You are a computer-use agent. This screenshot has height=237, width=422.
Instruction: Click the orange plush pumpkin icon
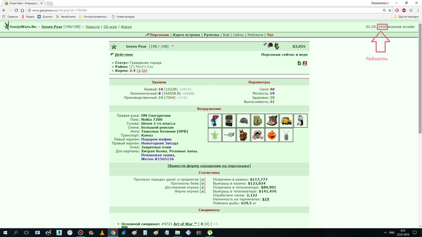coord(272,135)
